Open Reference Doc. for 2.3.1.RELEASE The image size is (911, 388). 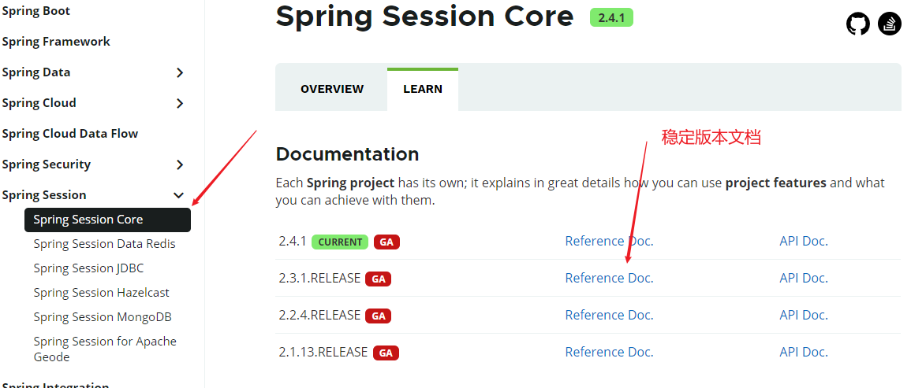pos(609,279)
